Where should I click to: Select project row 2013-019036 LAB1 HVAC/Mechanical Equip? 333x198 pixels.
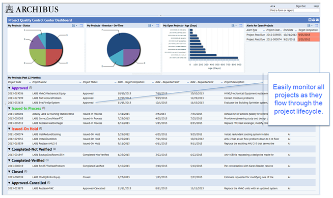pyautogui.click(x=161, y=93)
